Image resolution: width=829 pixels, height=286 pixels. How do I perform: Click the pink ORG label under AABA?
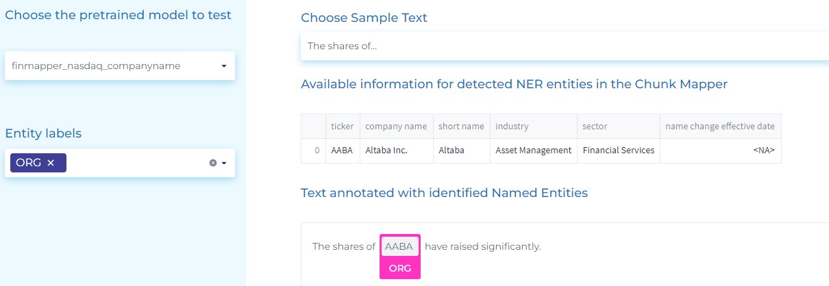(x=400, y=268)
